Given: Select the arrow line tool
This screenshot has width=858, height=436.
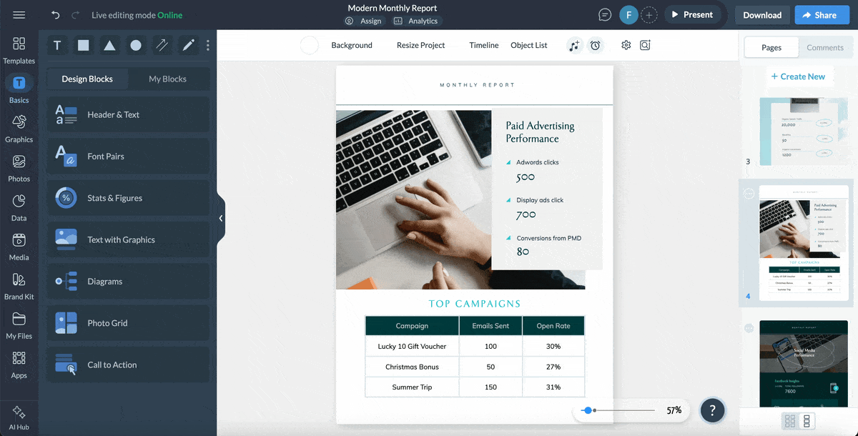Looking at the screenshot, I should [x=162, y=45].
